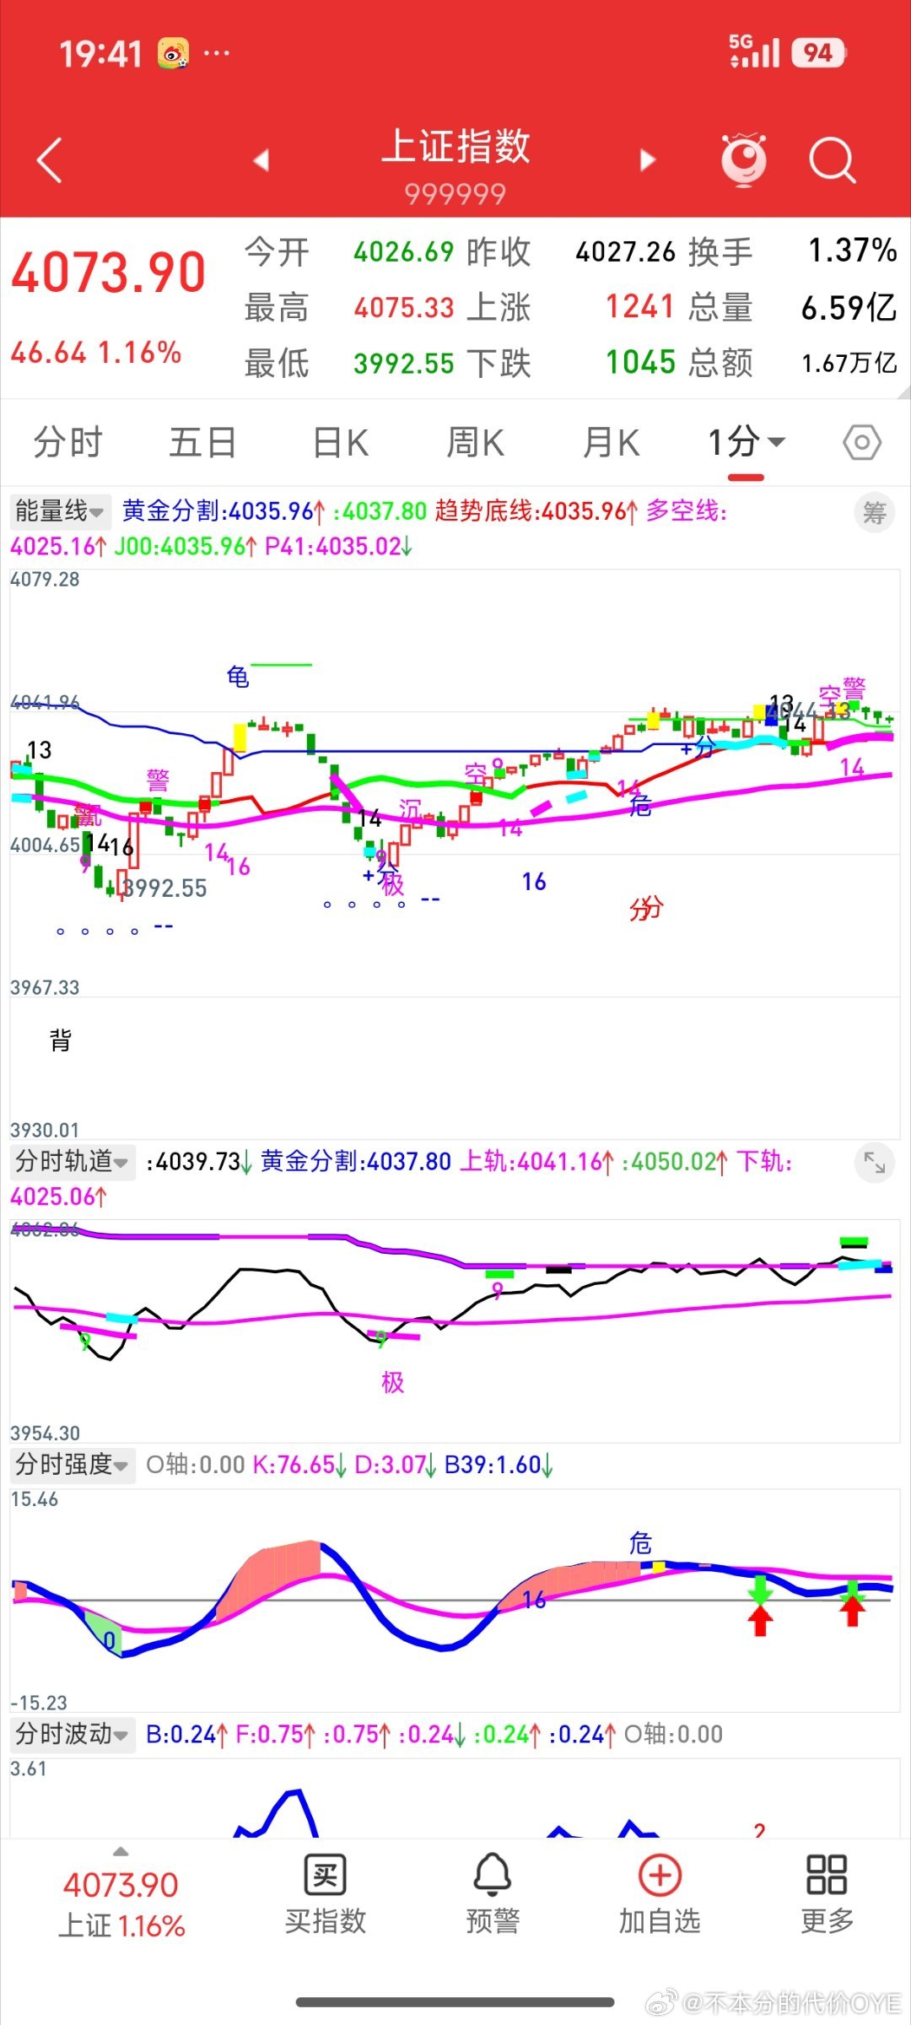Open 分时波动 indicator dropdown

[x=73, y=1734]
